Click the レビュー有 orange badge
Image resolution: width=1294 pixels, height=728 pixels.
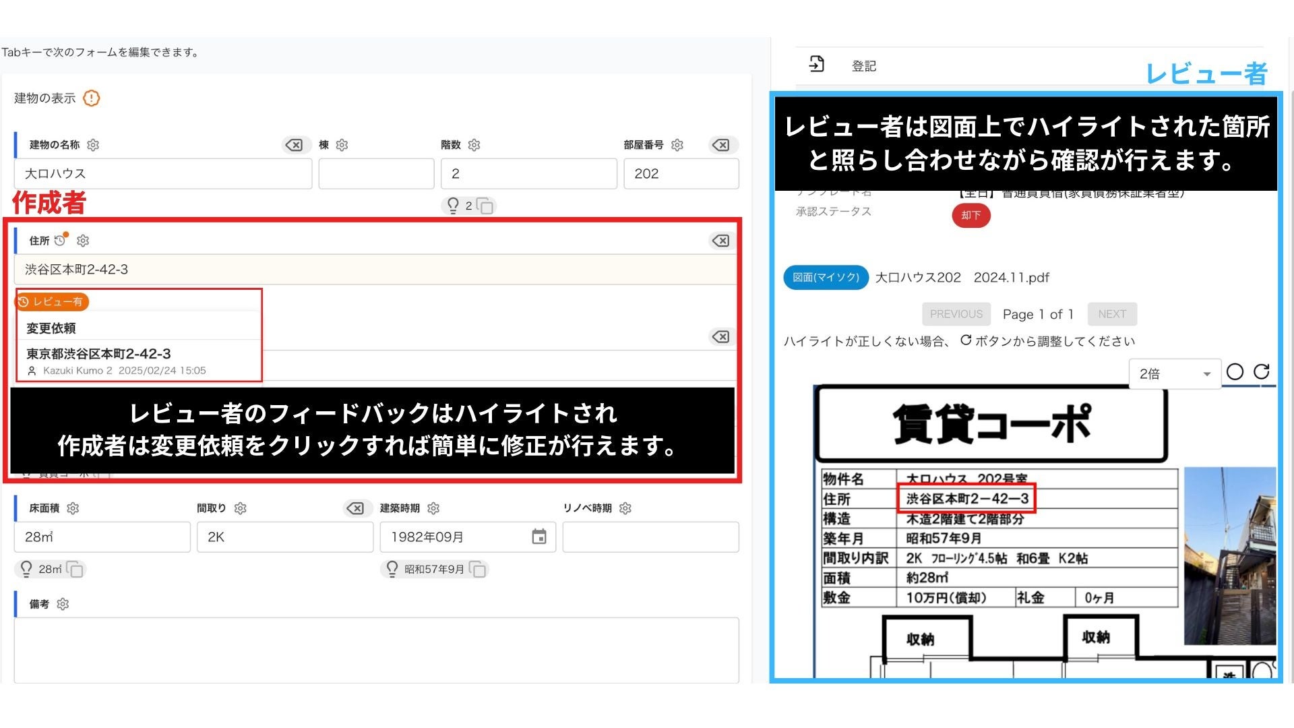pyautogui.click(x=53, y=302)
